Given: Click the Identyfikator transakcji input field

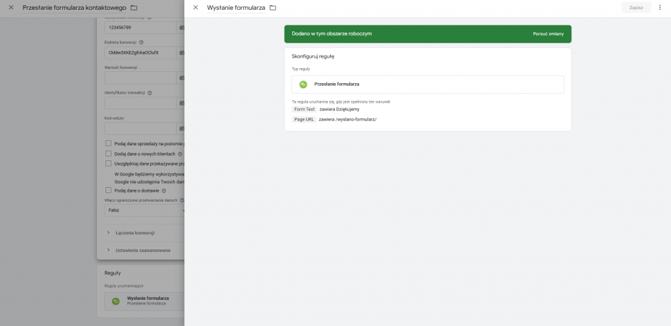Looking at the screenshot, I should point(140,103).
